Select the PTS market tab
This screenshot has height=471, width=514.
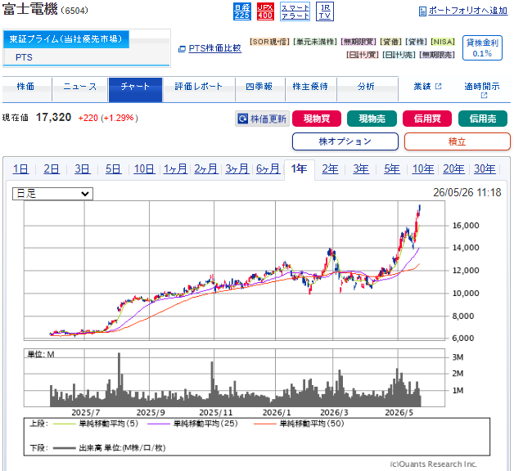pyautogui.click(x=24, y=57)
